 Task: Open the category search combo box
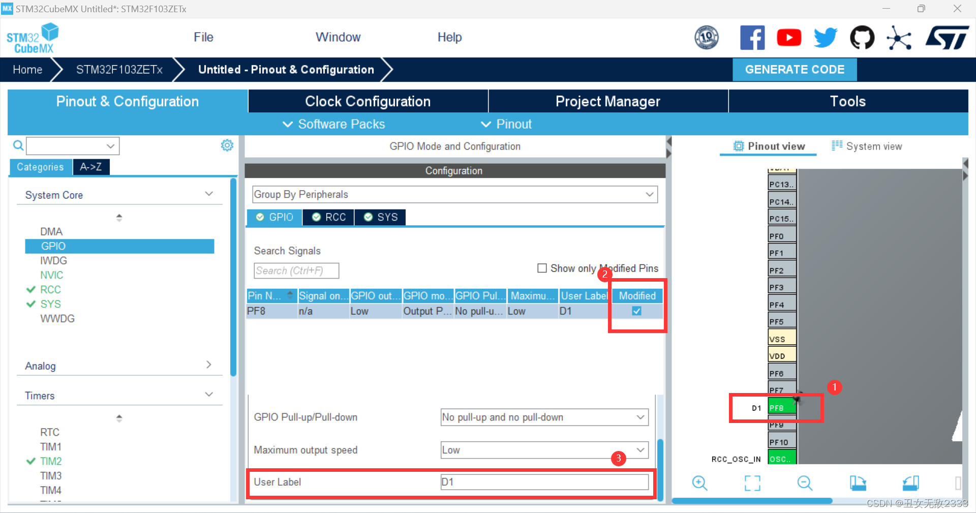tap(73, 146)
